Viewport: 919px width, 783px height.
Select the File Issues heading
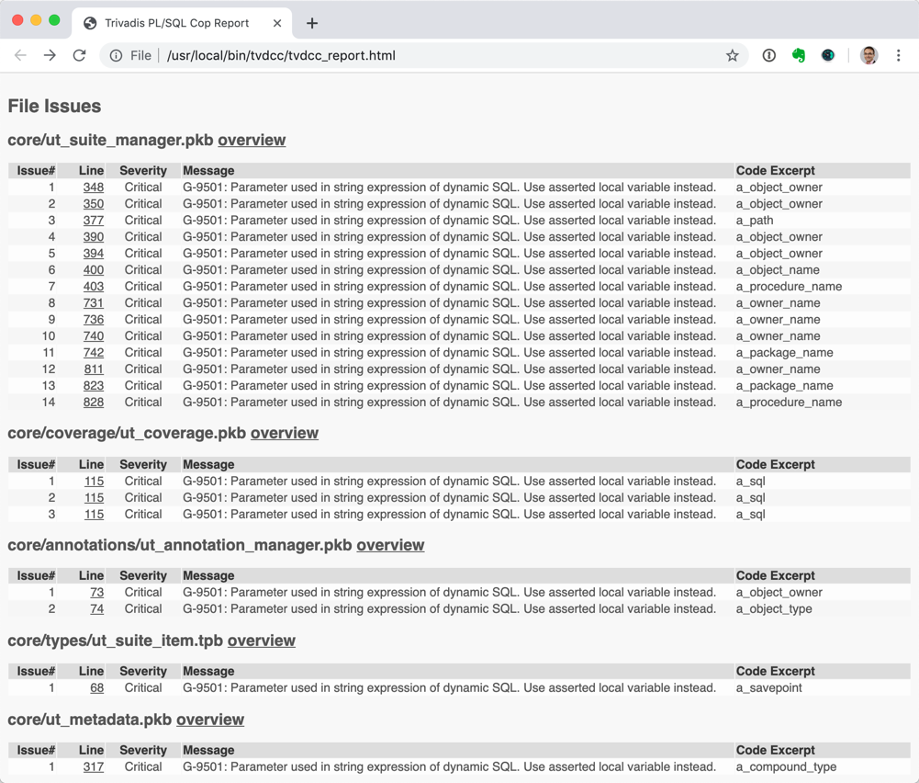[x=54, y=107]
